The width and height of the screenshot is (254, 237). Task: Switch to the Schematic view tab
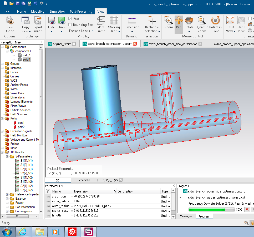[x=84, y=180]
